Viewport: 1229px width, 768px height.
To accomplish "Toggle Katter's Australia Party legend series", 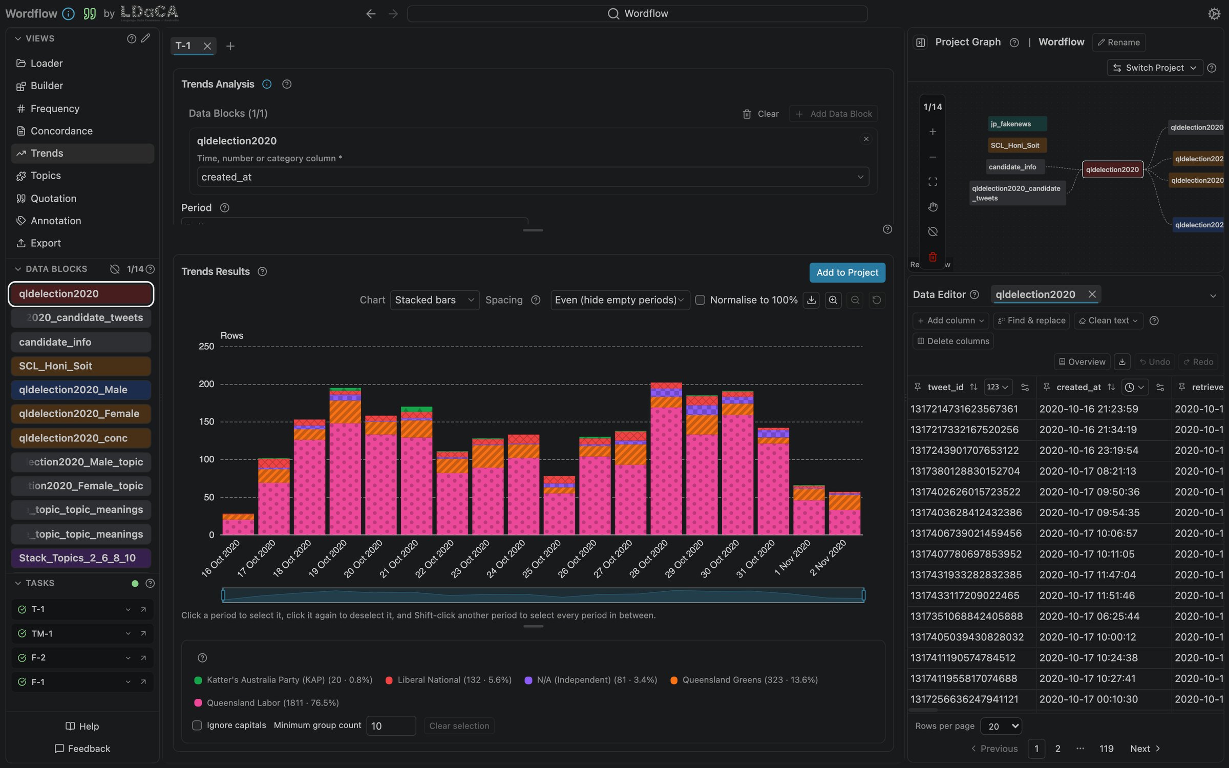I will click(283, 680).
